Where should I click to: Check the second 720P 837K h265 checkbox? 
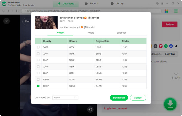(x=38, y=73)
